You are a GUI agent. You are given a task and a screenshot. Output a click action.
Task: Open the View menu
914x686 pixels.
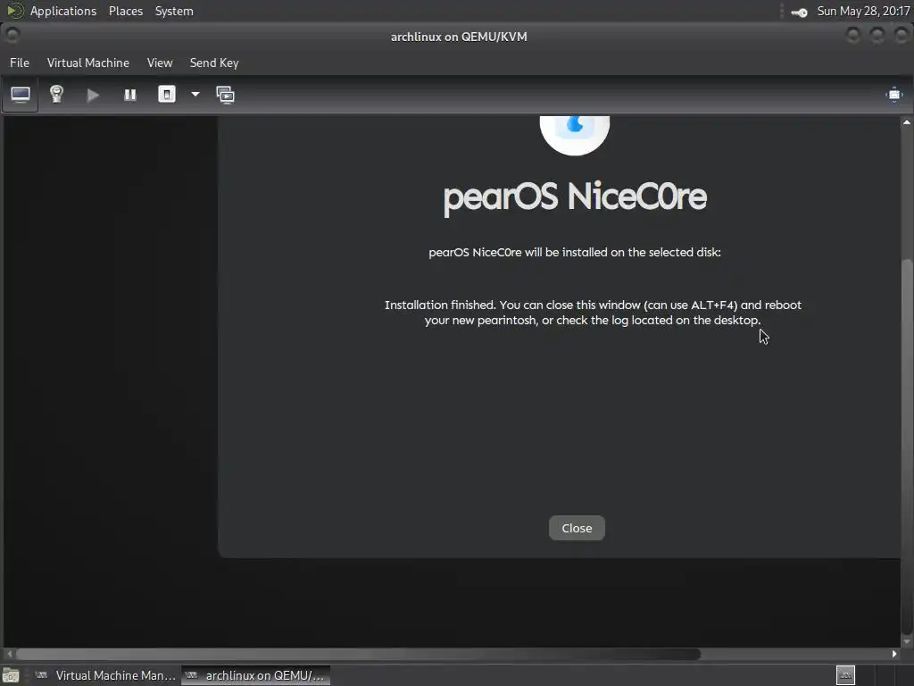[160, 63]
